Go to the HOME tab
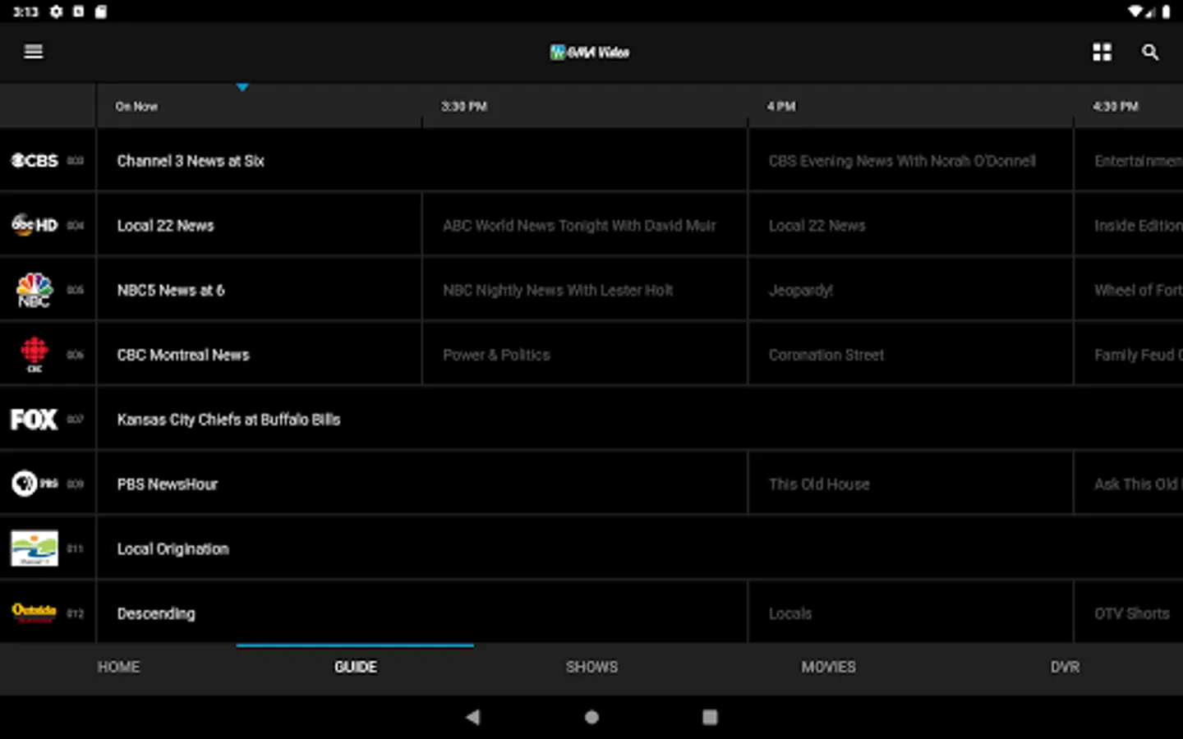 point(118,667)
